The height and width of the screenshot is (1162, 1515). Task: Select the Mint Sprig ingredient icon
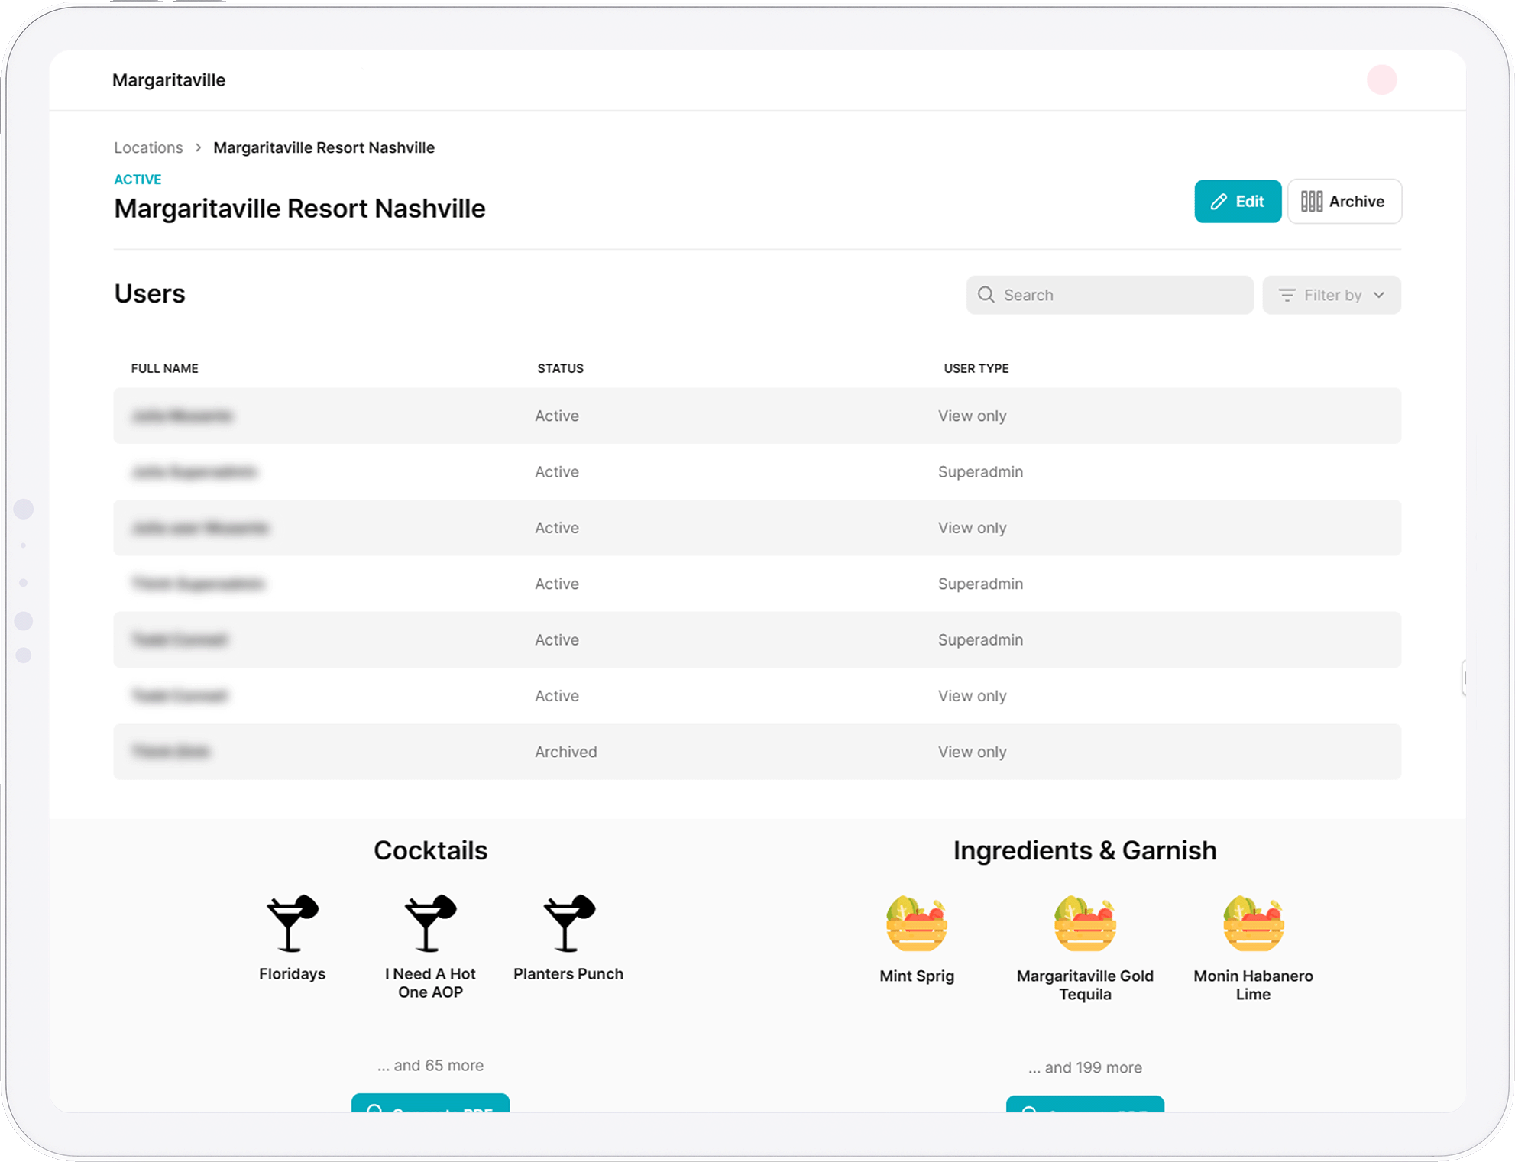tap(917, 923)
